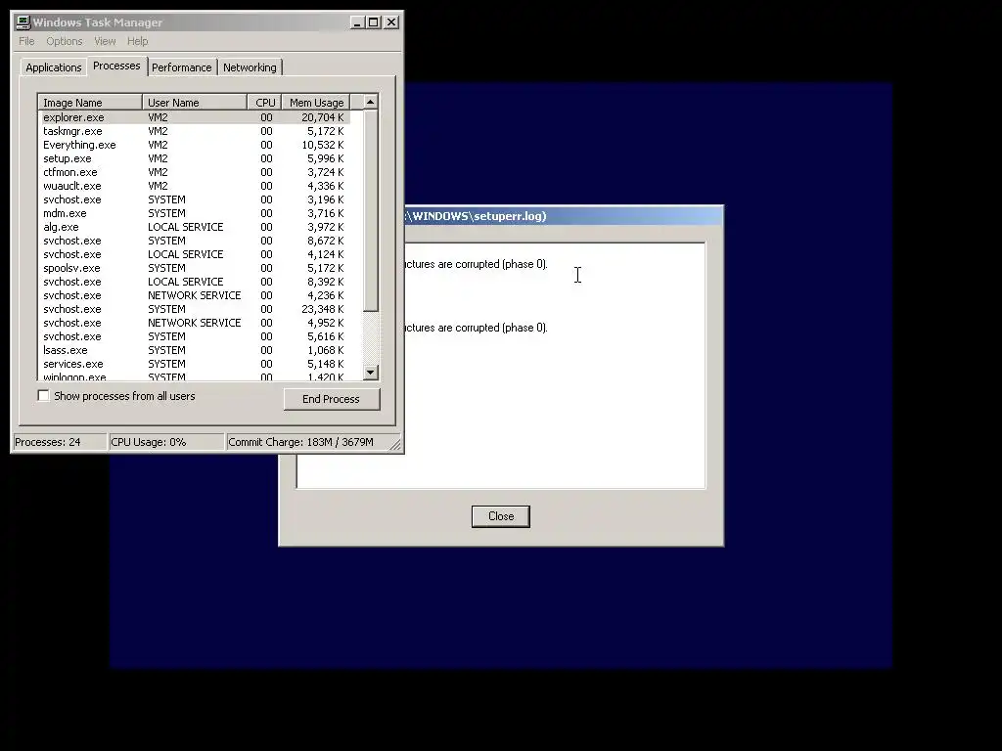The width and height of the screenshot is (1002, 751).
Task: Select the svchost.exe row using 23,348 K
Action: 195,309
